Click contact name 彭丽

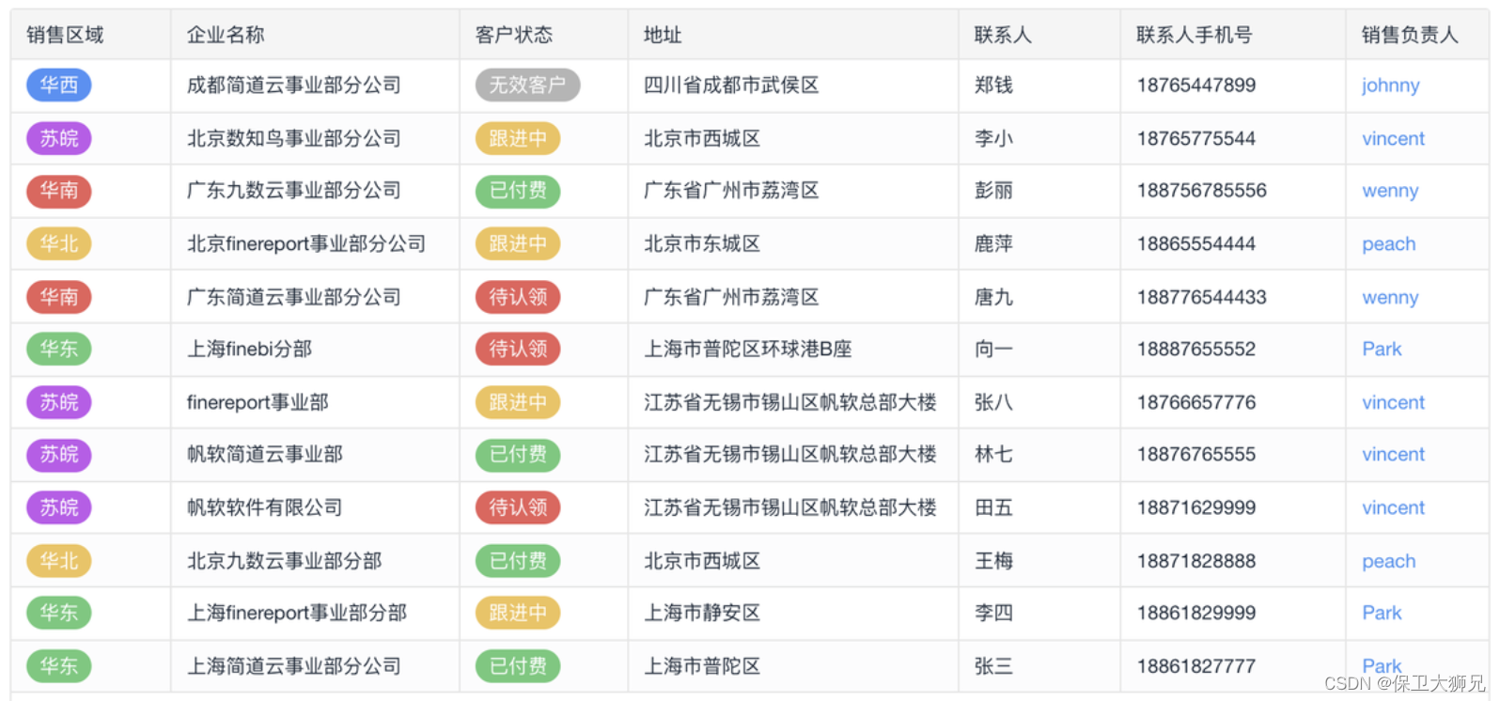tap(993, 190)
